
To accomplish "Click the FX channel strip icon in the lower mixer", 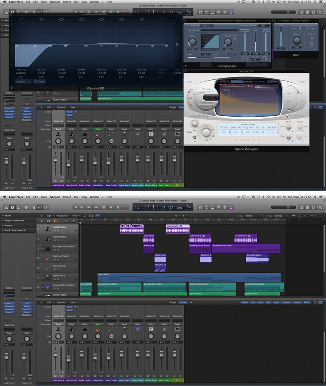I will click(x=177, y=329).
